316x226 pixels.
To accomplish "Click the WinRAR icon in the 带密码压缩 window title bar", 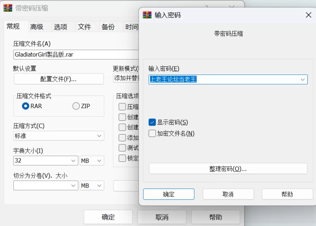I will (8, 8).
